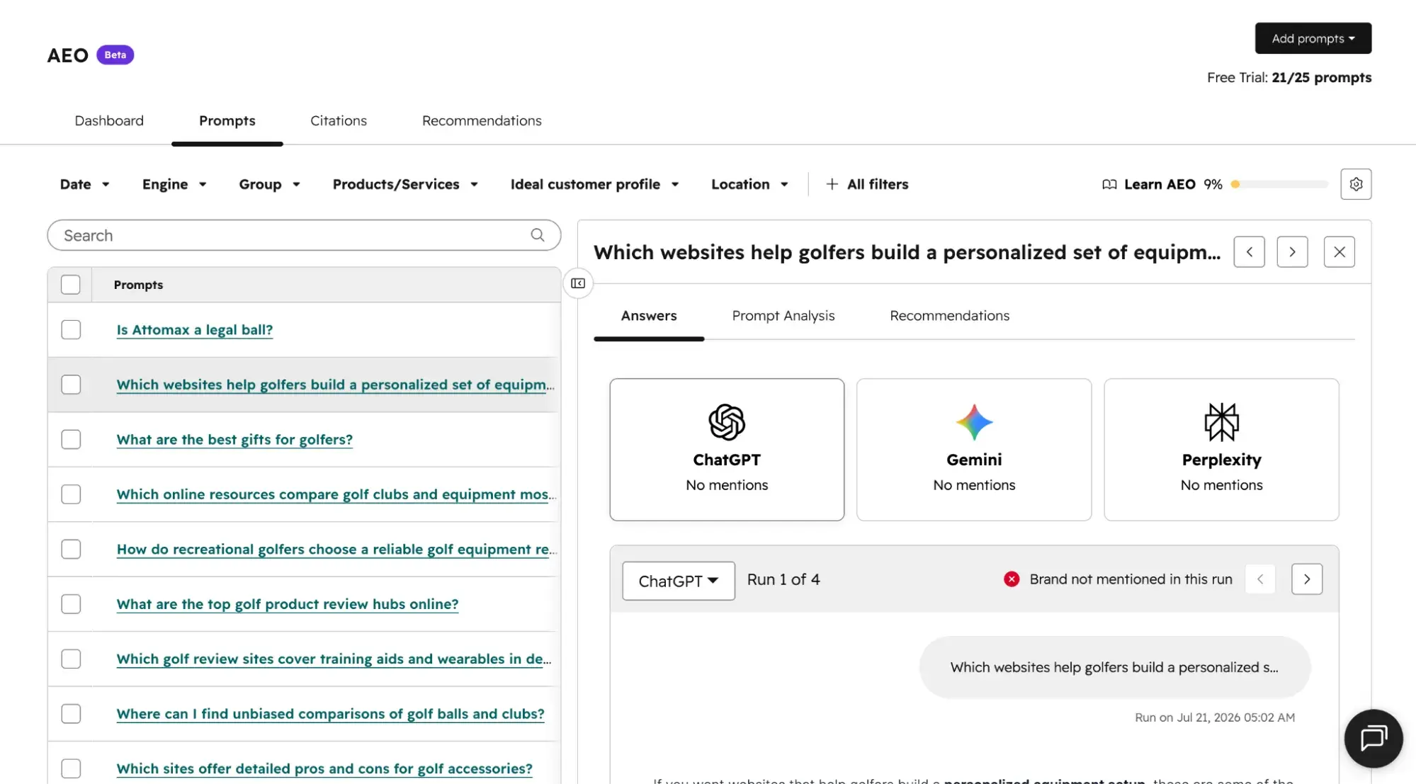Image resolution: width=1416 pixels, height=784 pixels.
Task: Click the search magnifier icon
Action: [538, 235]
